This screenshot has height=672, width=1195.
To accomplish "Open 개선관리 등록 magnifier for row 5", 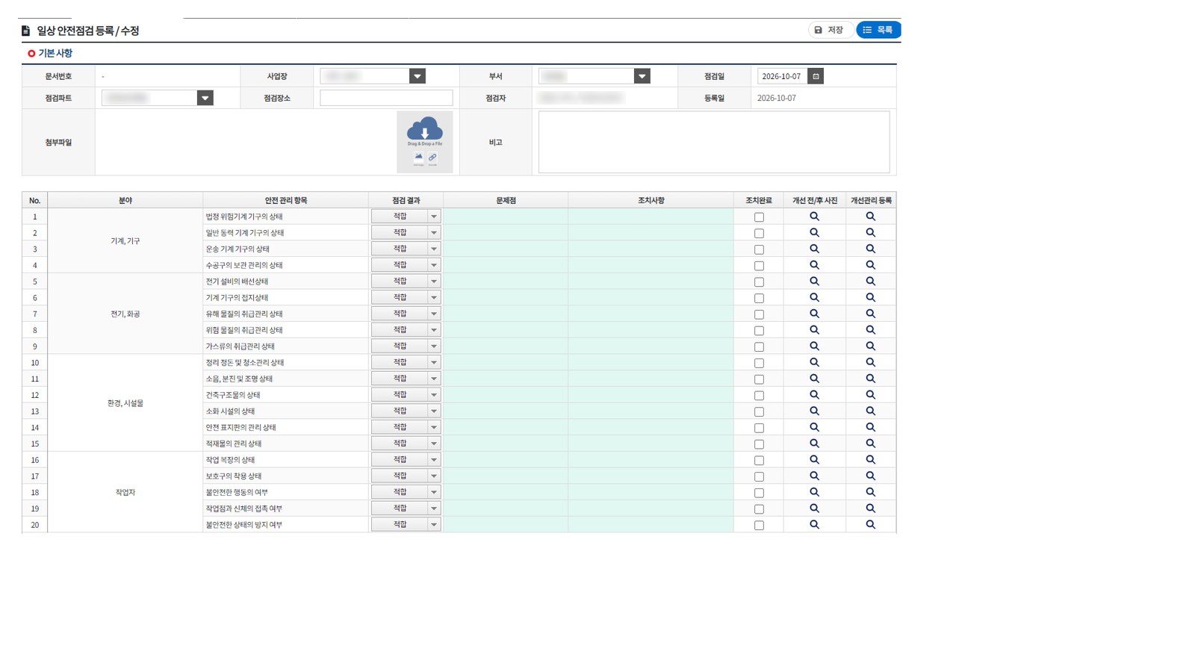I will tap(870, 281).
